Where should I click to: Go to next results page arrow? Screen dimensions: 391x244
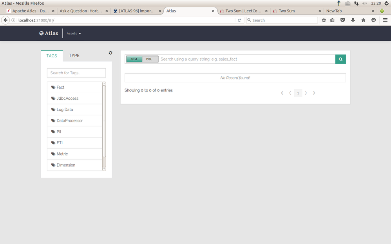(x=306, y=93)
